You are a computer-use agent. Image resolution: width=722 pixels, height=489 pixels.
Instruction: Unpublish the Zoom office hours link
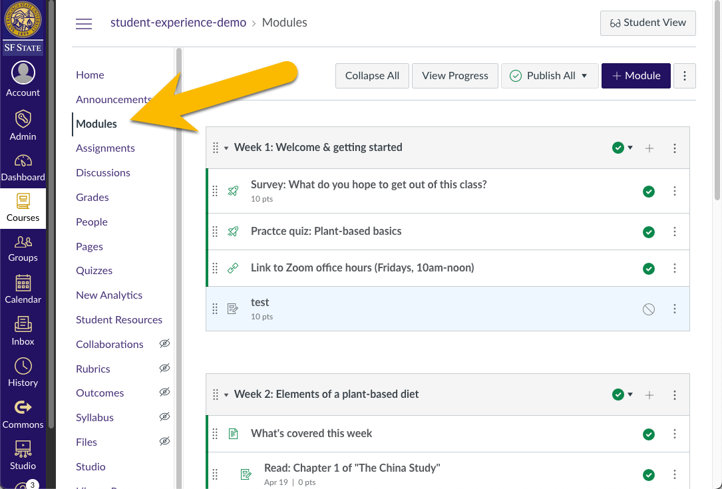[649, 268]
